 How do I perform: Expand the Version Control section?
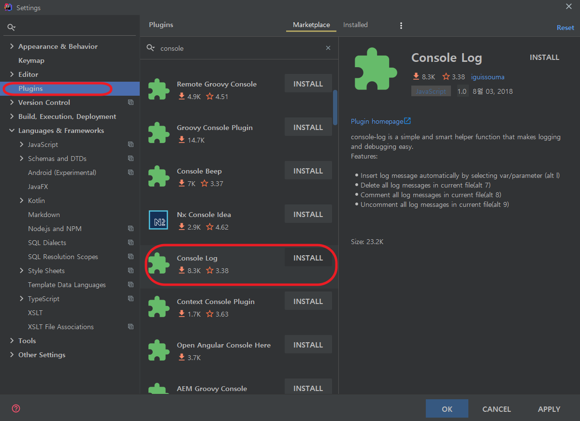click(12, 102)
